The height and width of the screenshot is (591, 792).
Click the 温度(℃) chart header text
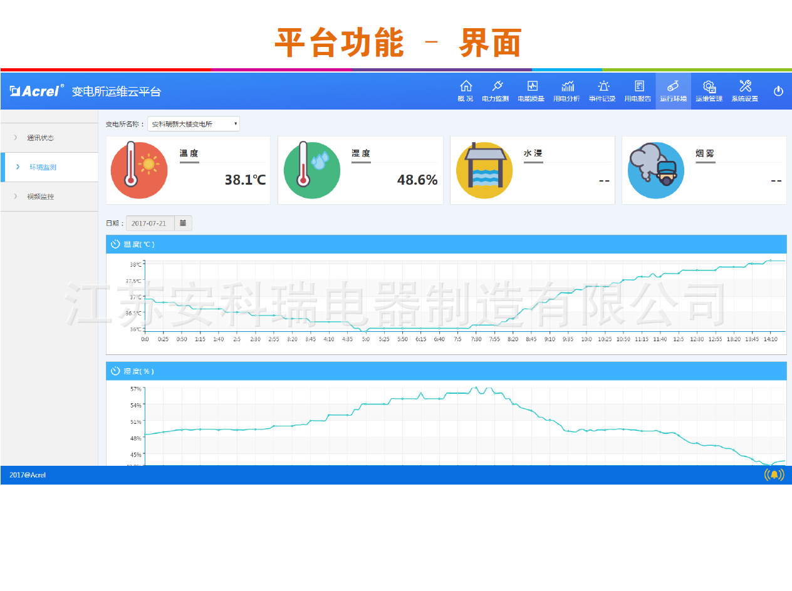(x=139, y=244)
